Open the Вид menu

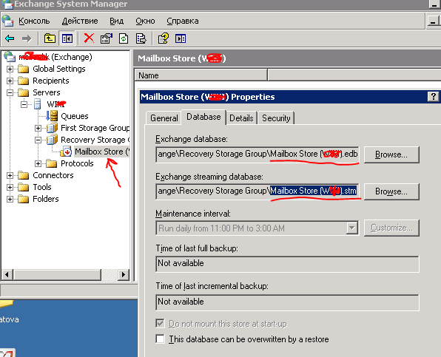pyautogui.click(x=116, y=21)
